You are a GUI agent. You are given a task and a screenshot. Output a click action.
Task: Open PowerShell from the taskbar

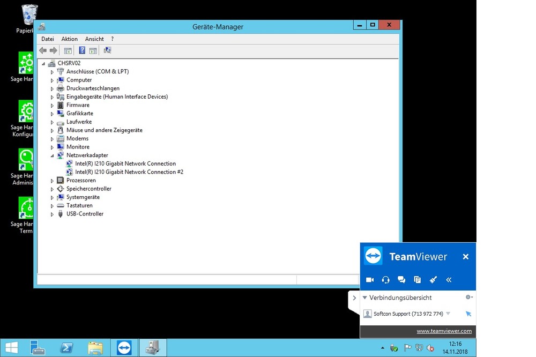(x=66, y=348)
